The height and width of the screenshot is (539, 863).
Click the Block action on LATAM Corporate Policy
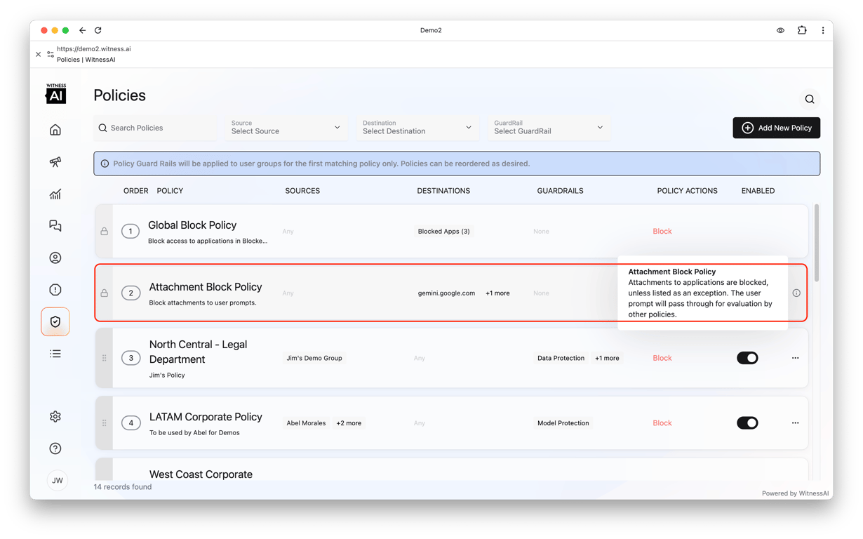(x=662, y=423)
